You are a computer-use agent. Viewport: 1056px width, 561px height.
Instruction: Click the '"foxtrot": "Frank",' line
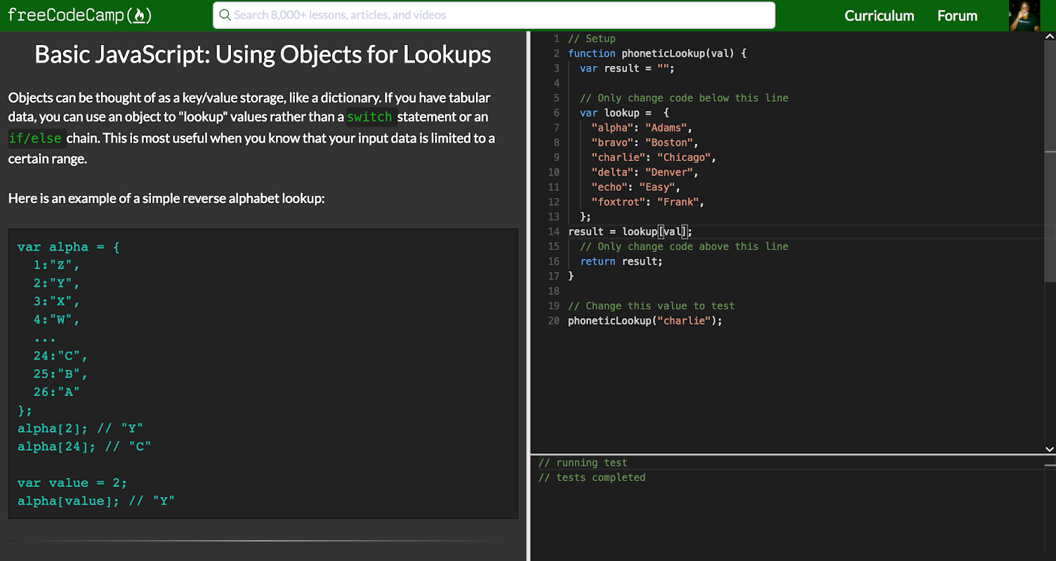click(647, 202)
